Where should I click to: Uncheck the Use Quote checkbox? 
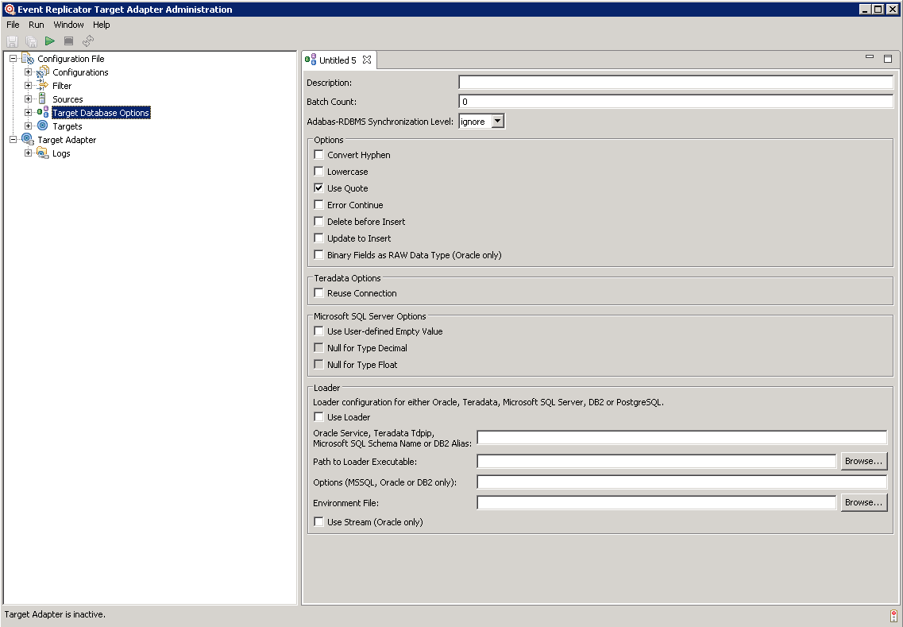click(318, 188)
